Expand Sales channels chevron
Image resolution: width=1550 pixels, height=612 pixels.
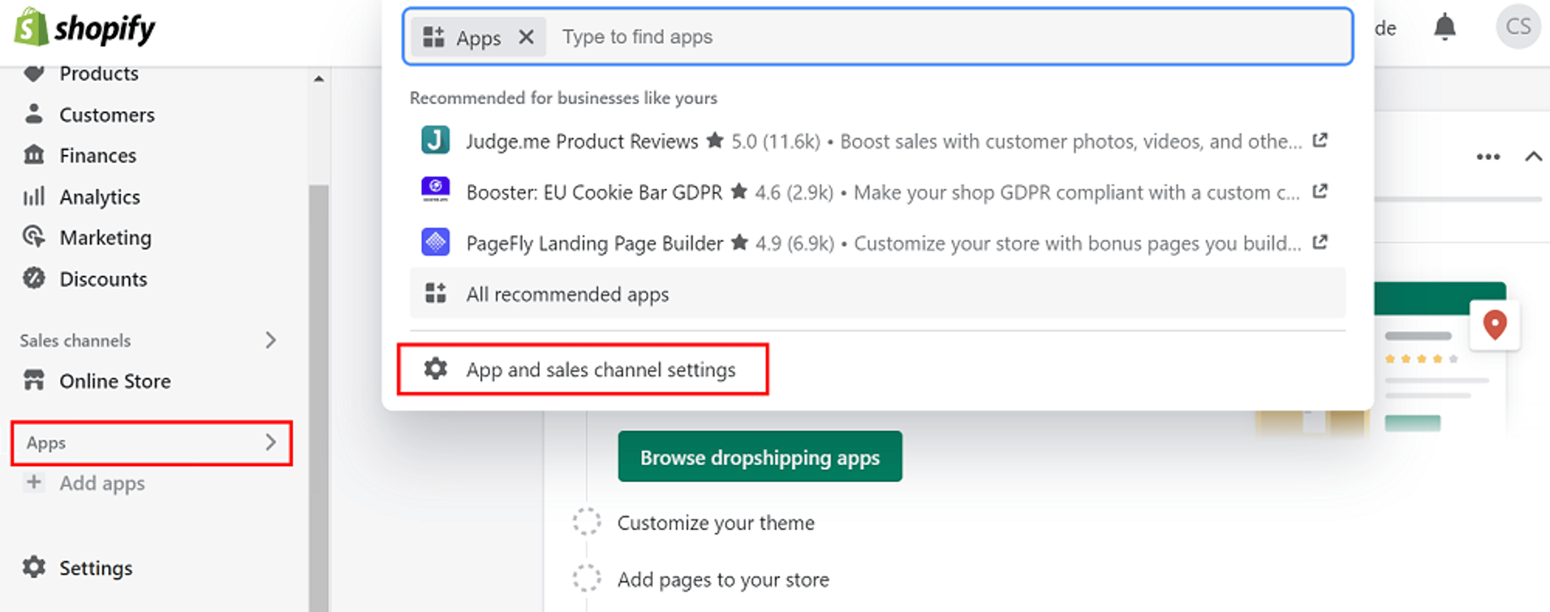[271, 341]
